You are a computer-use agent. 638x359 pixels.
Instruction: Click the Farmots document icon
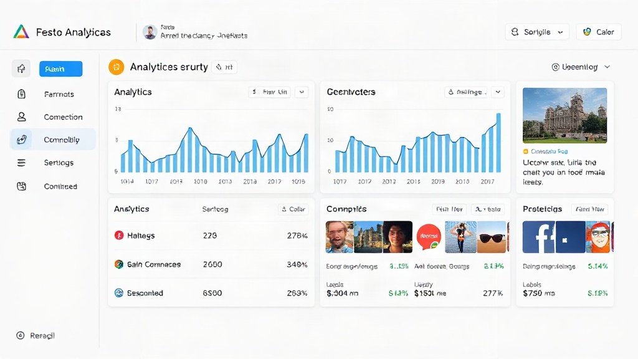22,94
